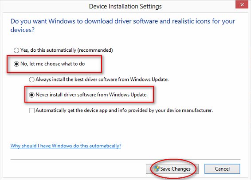Choose the 'No, let me choose what to do' radio
This screenshot has height=180, width=251.
point(16,64)
